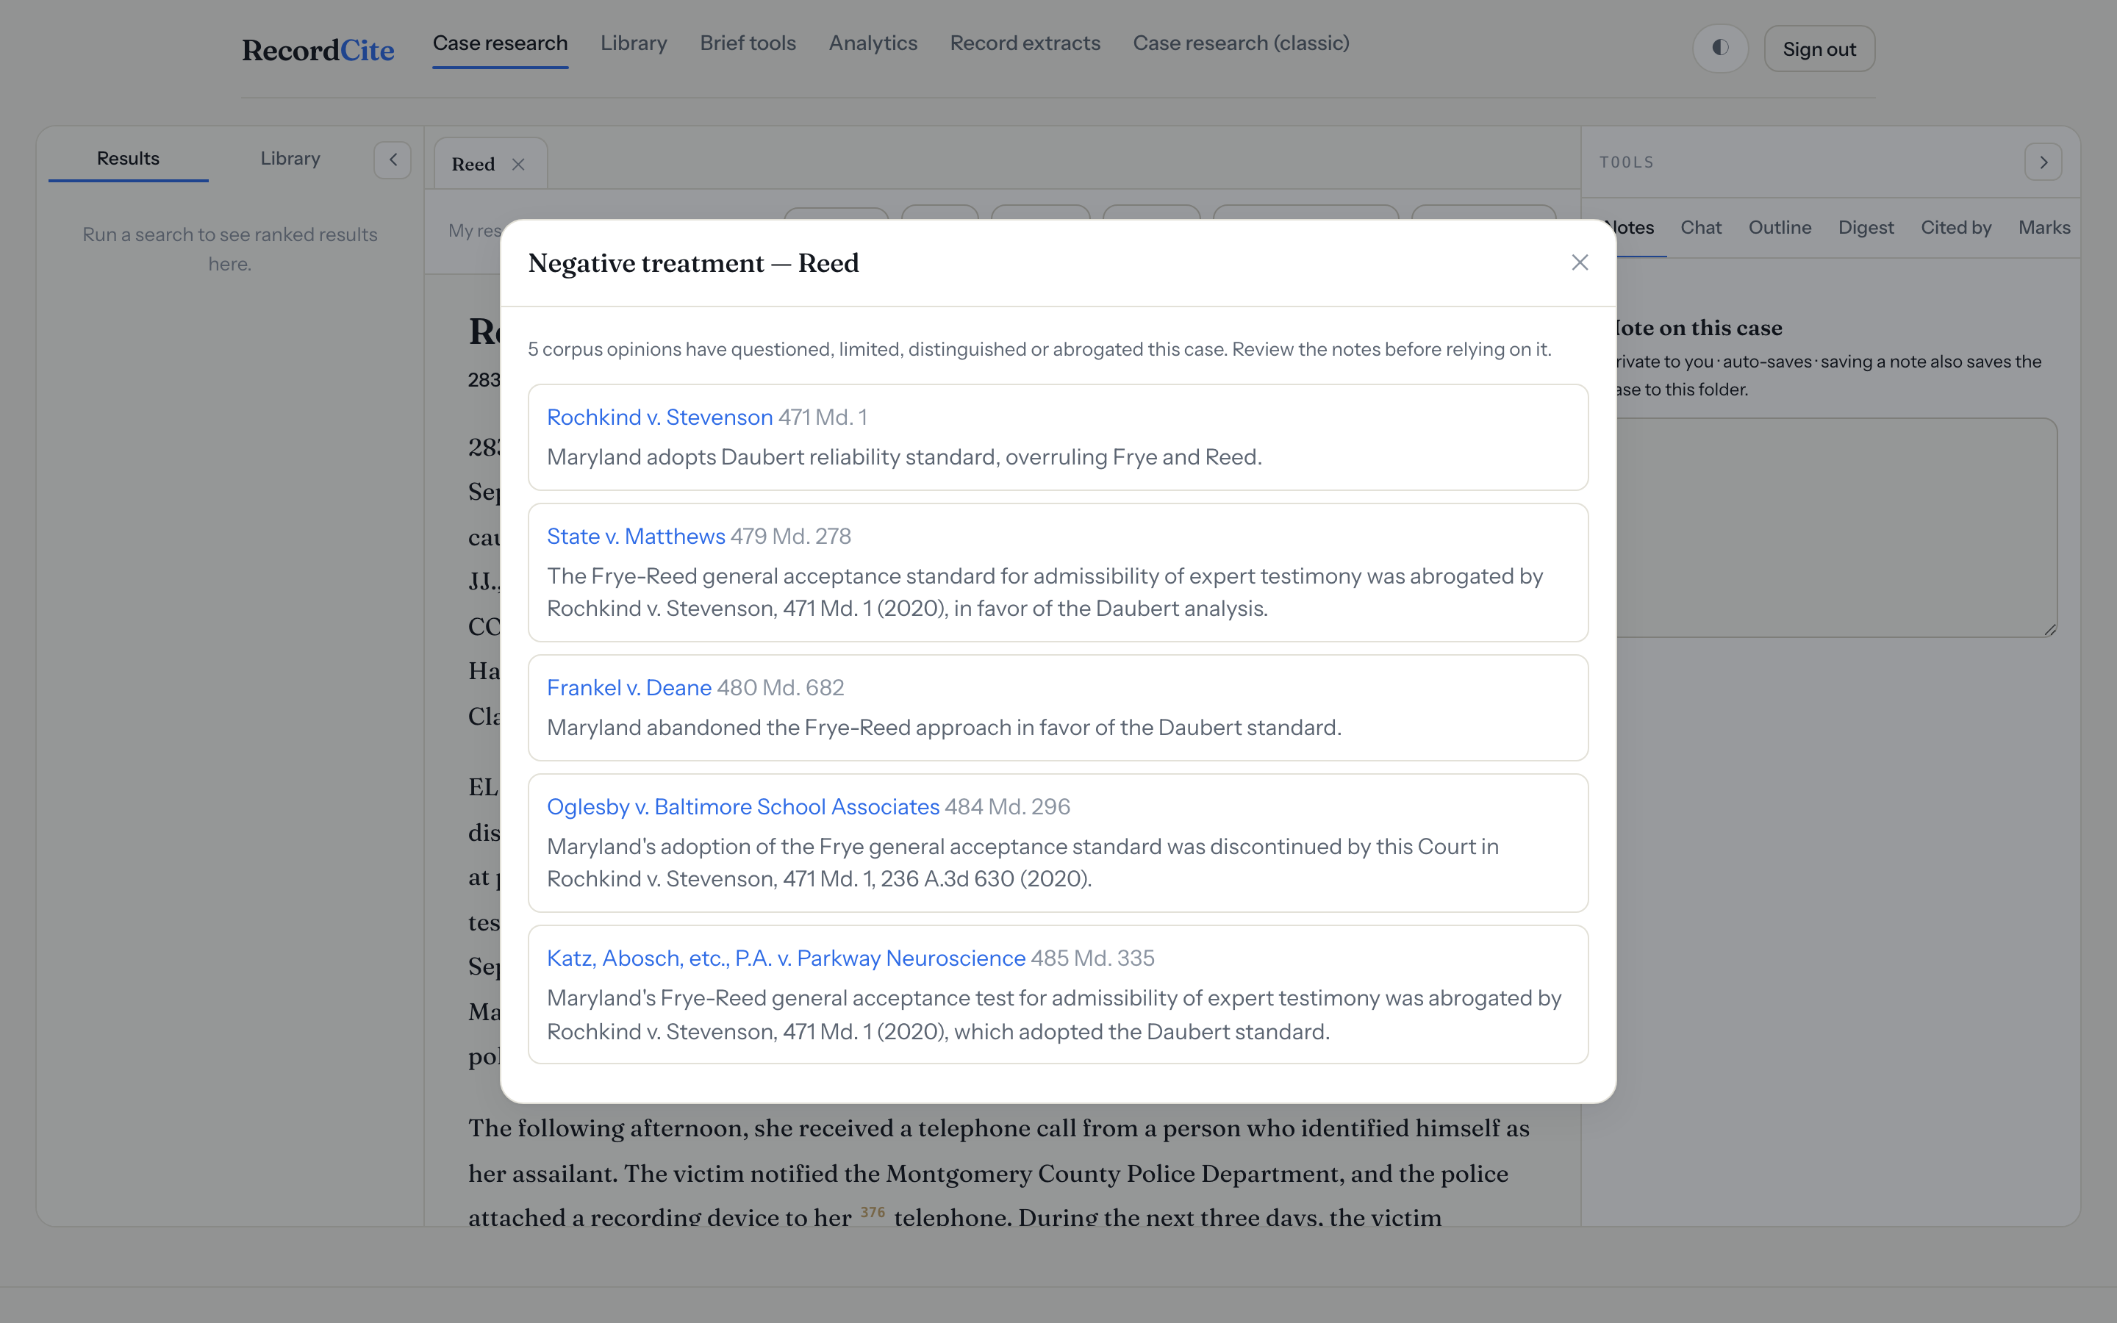Open State v. Matthews opinion
2117x1323 pixels.
tap(636, 537)
